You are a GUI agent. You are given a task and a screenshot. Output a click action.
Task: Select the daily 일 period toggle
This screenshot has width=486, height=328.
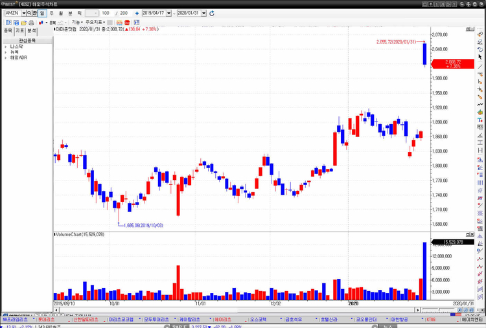point(42,14)
